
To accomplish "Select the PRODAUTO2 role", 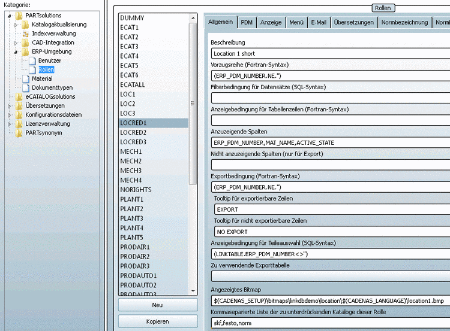I will tap(154, 285).
